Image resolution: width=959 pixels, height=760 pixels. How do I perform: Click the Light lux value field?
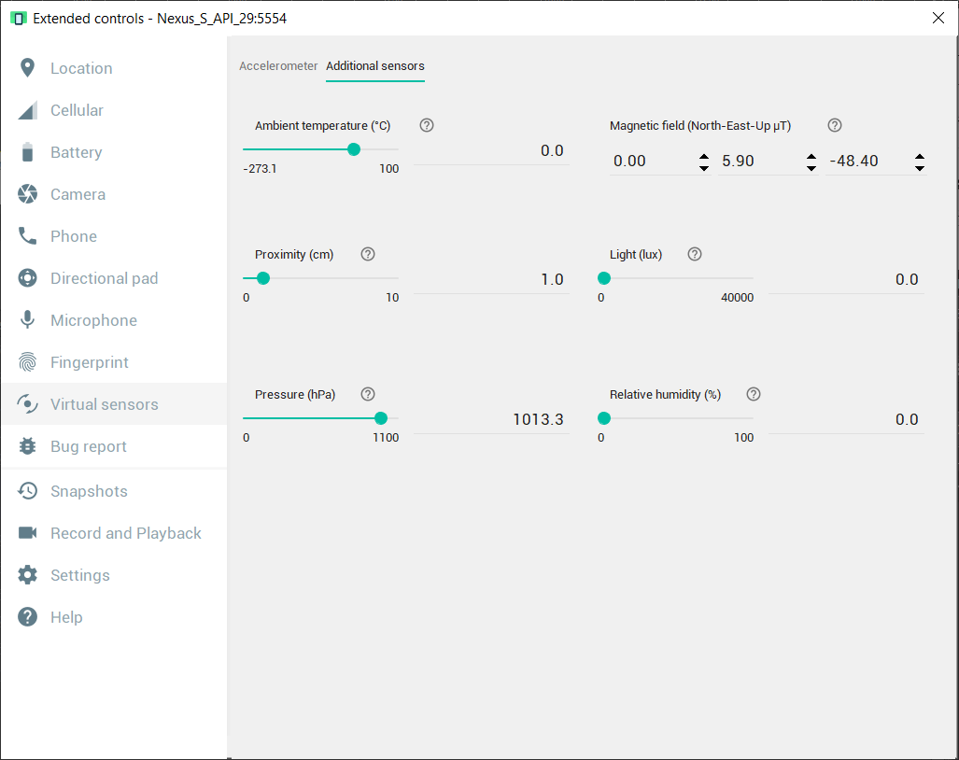coord(846,280)
